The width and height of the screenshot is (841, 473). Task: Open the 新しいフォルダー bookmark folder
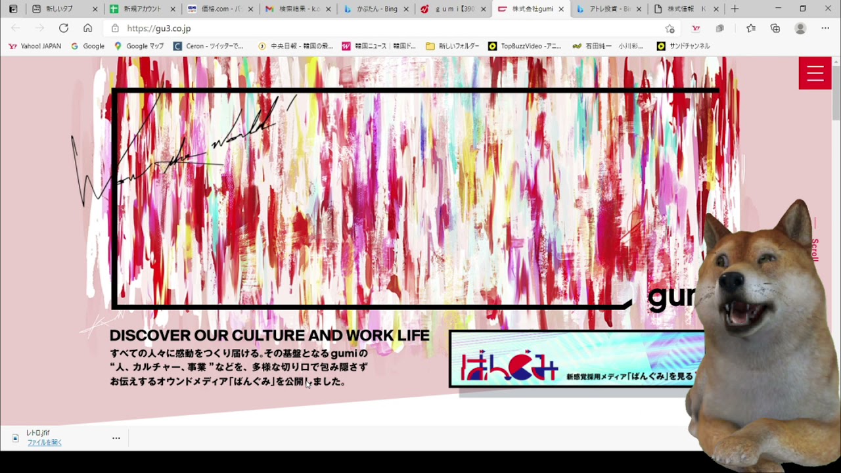[453, 46]
